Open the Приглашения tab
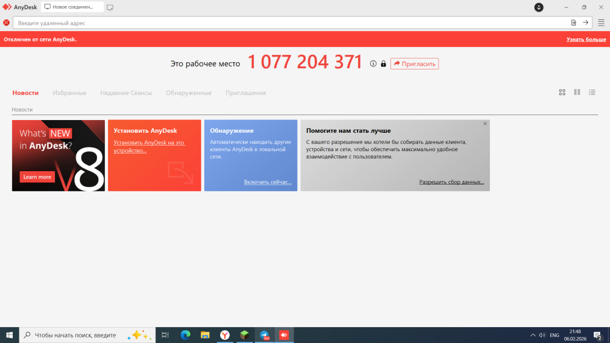This screenshot has height=343, width=610. [245, 93]
